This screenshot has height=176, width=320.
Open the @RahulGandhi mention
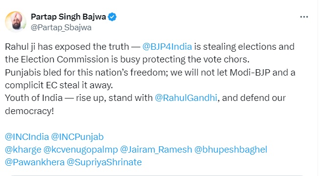click(x=186, y=98)
